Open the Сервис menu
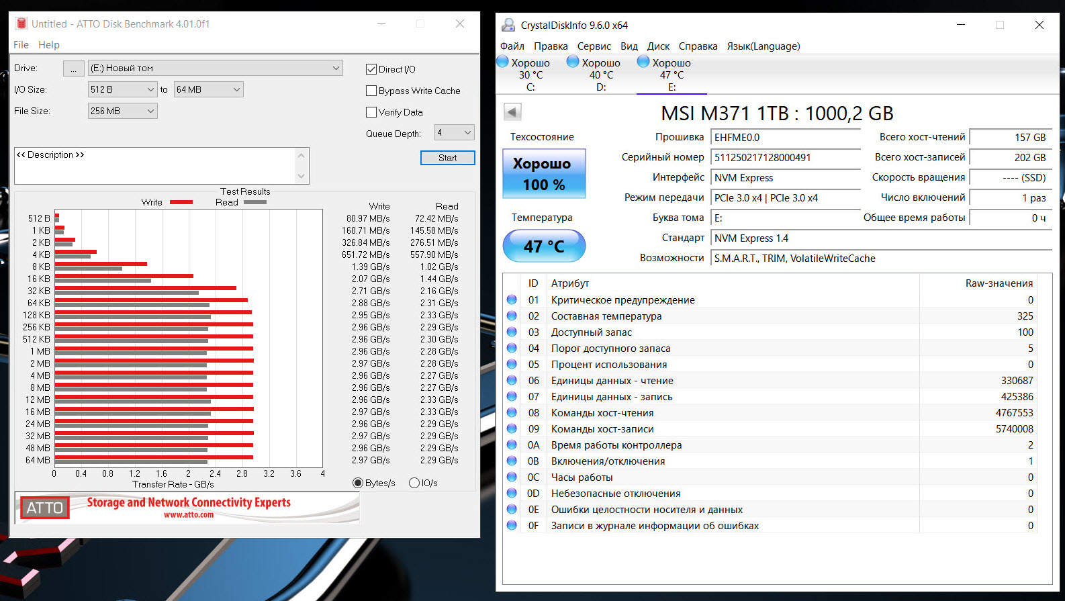 [594, 46]
